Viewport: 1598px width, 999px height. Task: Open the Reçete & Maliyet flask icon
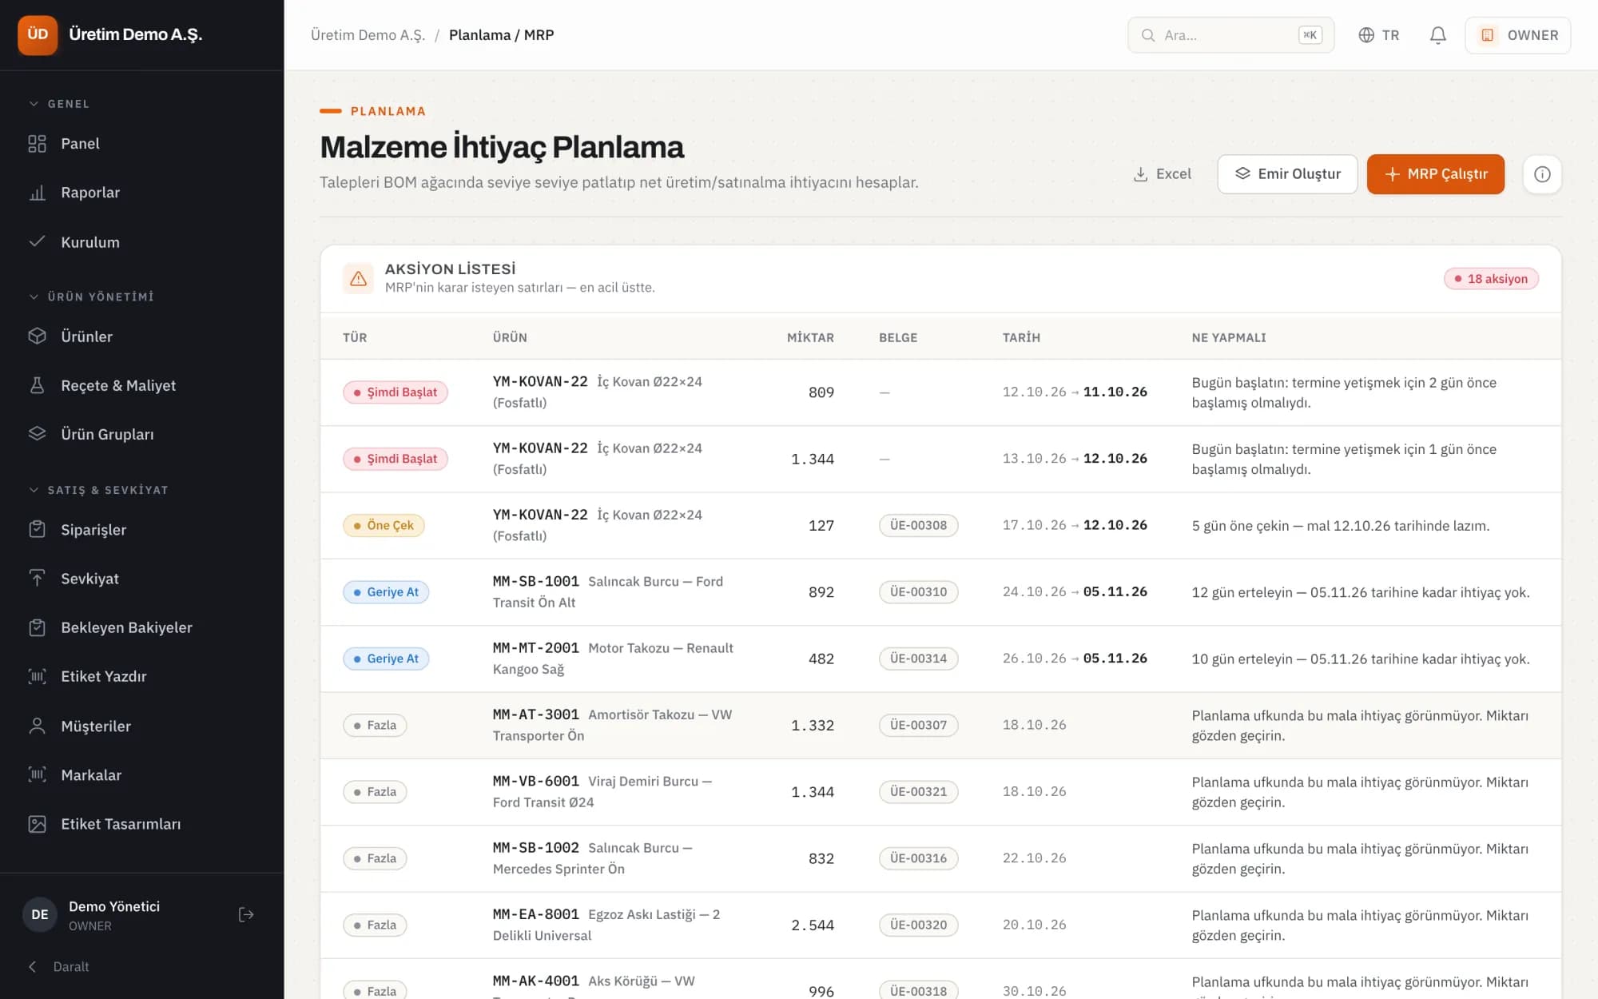pos(37,385)
